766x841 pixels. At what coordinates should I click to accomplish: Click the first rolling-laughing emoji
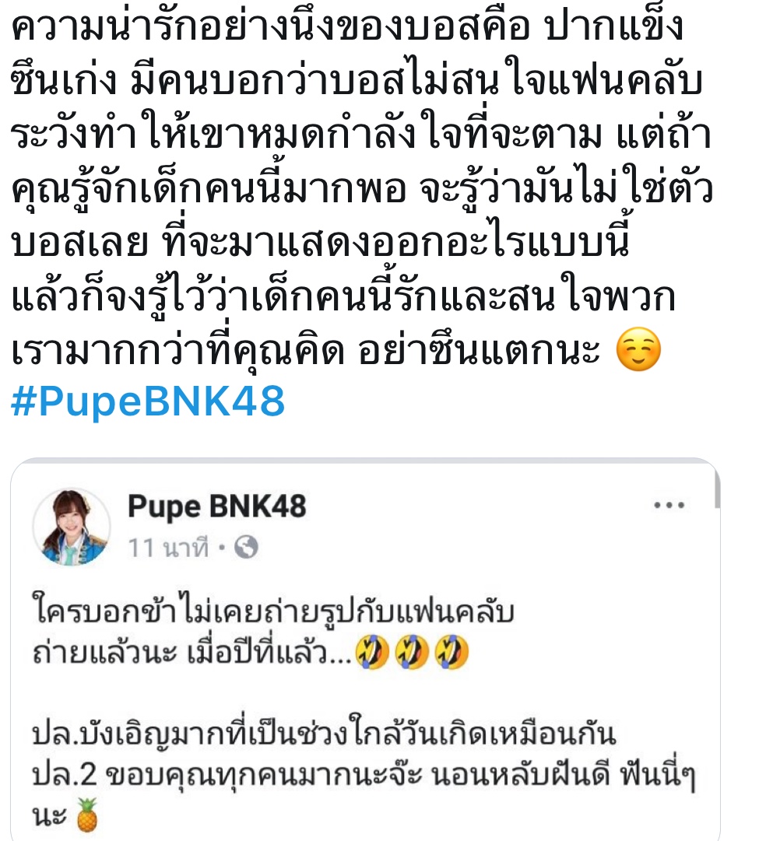(x=372, y=652)
